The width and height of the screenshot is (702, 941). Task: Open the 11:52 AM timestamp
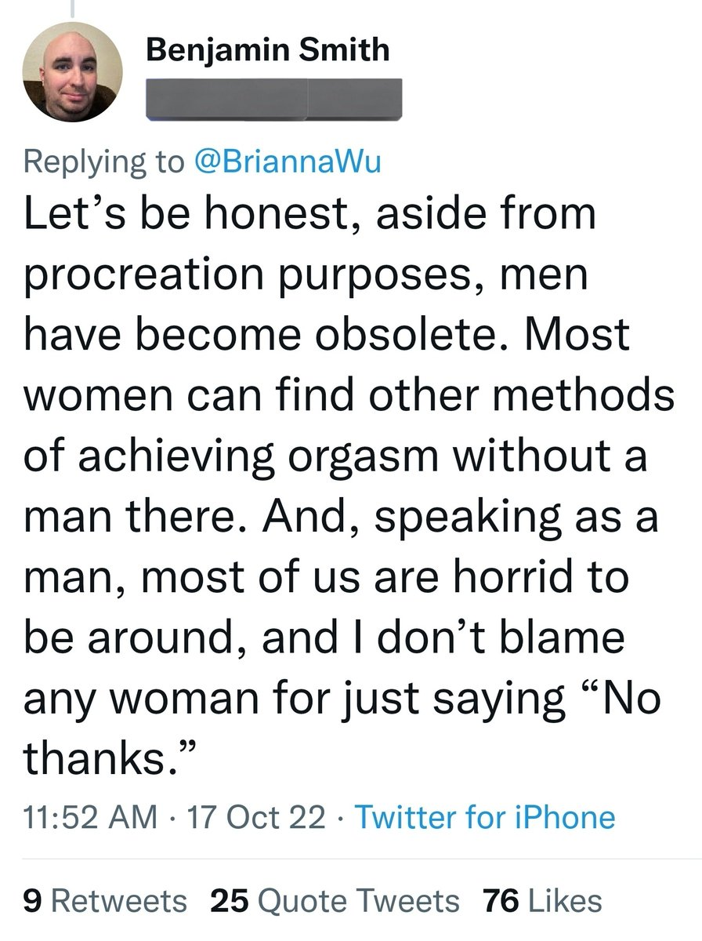coord(90,817)
